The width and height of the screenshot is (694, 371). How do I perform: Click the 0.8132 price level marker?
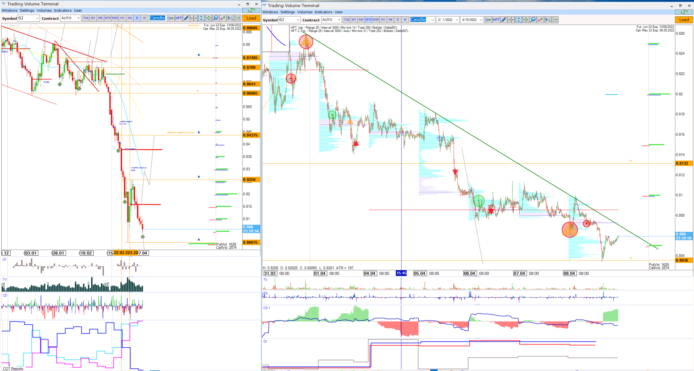click(x=684, y=163)
